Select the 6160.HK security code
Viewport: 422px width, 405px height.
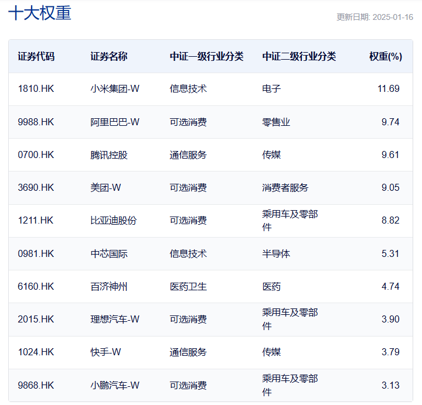click(x=36, y=286)
